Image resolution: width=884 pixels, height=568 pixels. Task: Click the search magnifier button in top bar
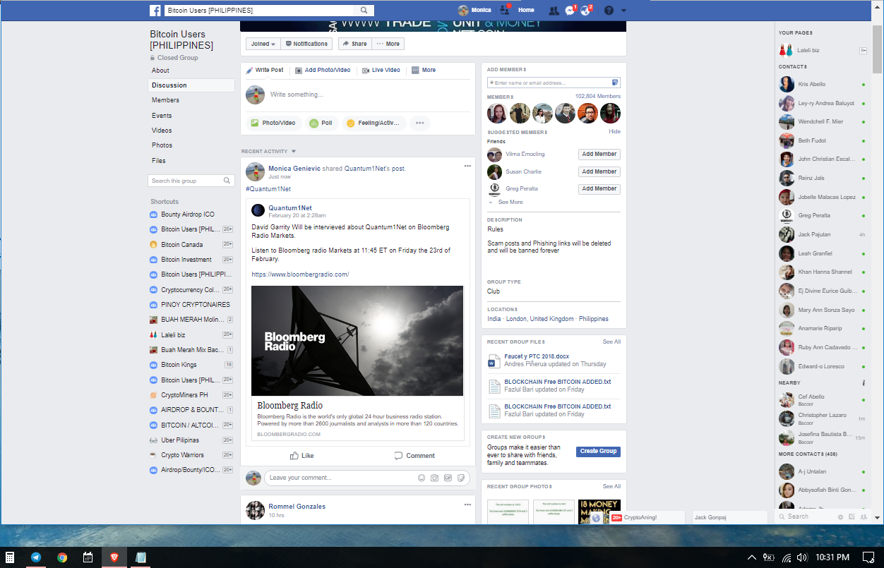pyautogui.click(x=364, y=11)
